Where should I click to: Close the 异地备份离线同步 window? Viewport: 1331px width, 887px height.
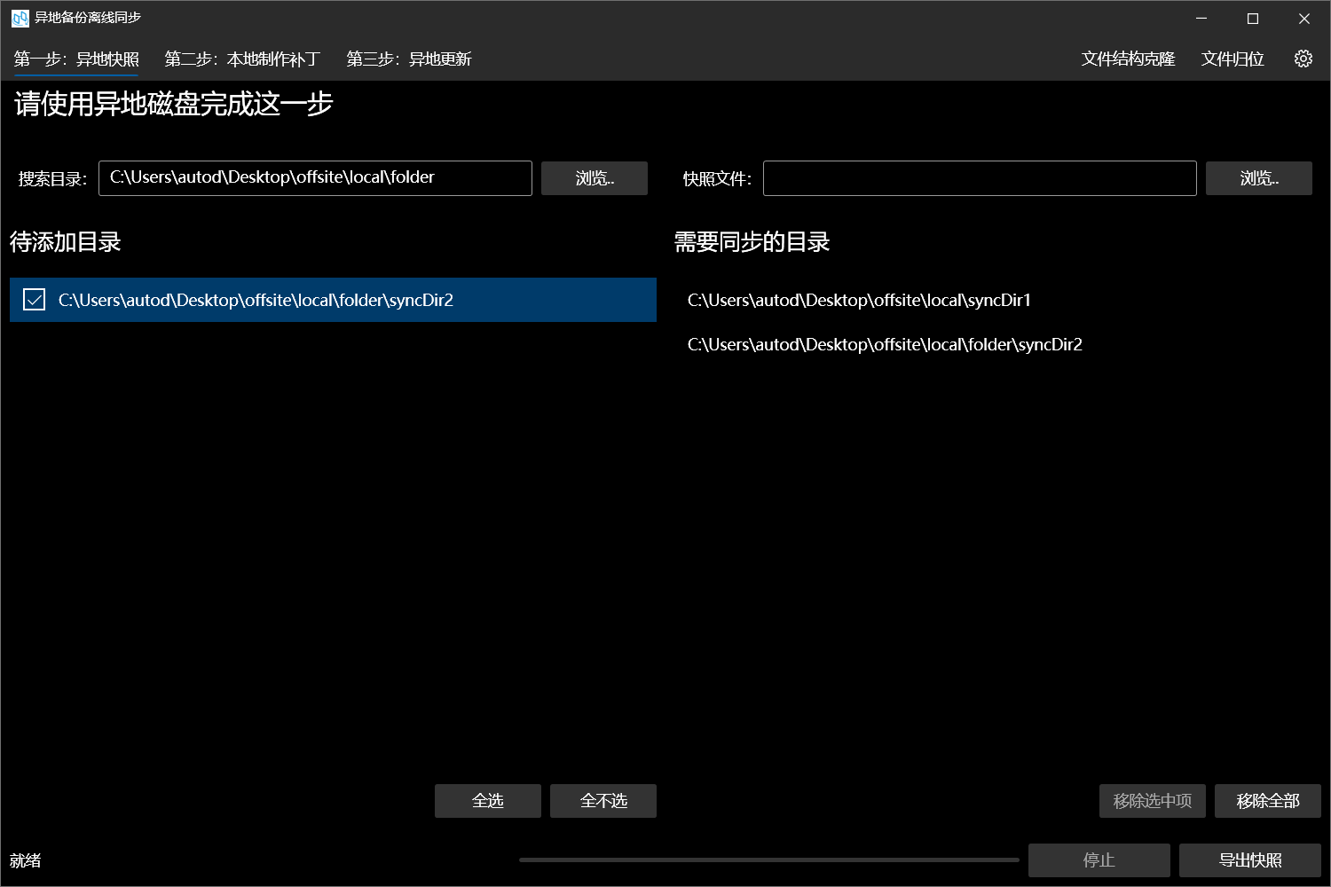point(1304,19)
